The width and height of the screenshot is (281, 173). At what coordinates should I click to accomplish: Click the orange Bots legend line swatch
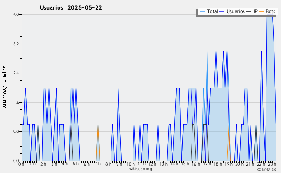click(x=261, y=12)
